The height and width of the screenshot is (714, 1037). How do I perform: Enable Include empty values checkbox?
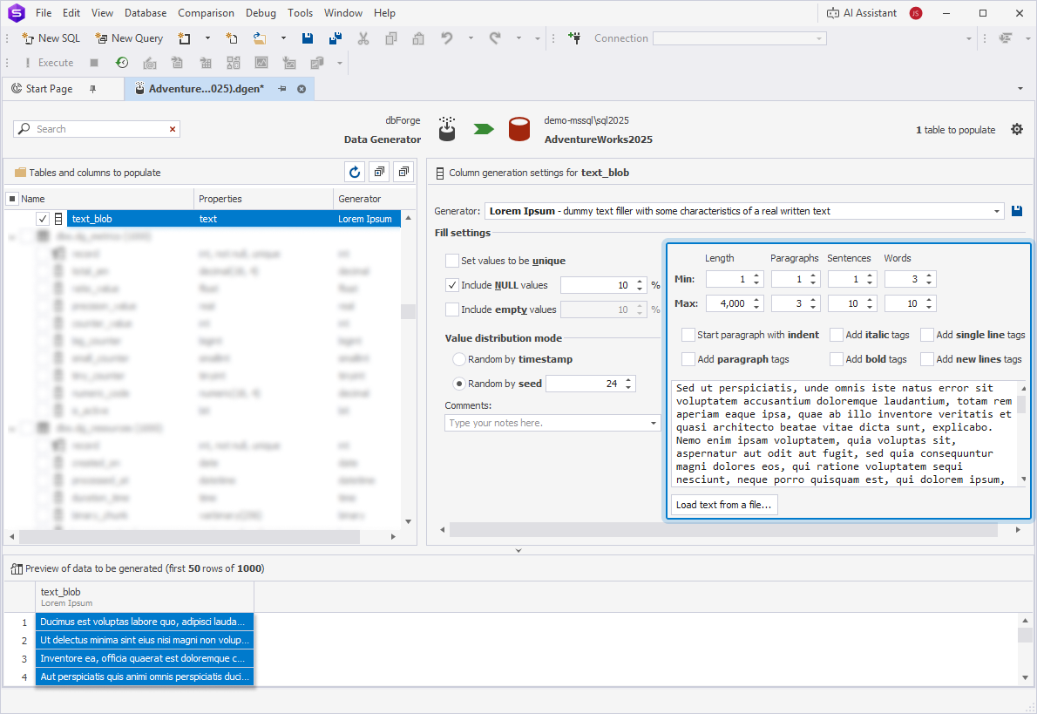pos(452,309)
